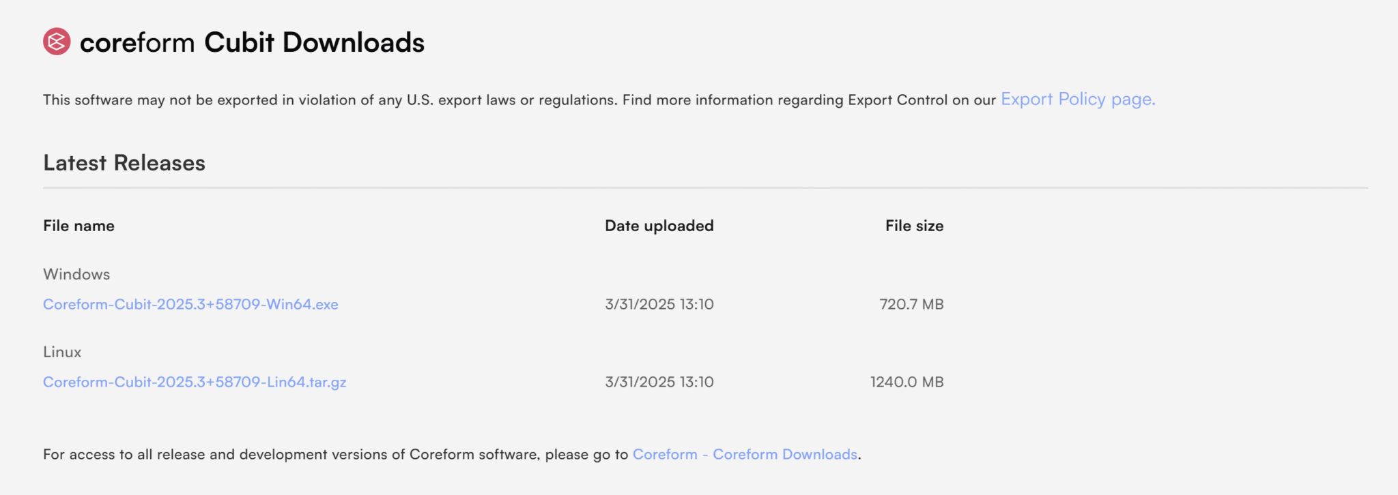Click the coreform wordmark text
Viewport: 1398px width, 495px height.
pos(137,43)
